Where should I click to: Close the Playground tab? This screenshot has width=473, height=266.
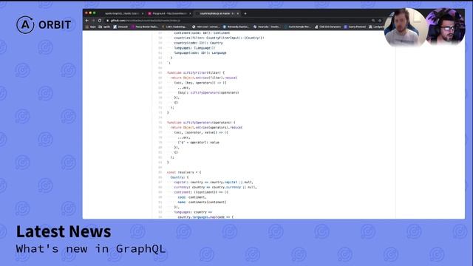pos(190,13)
